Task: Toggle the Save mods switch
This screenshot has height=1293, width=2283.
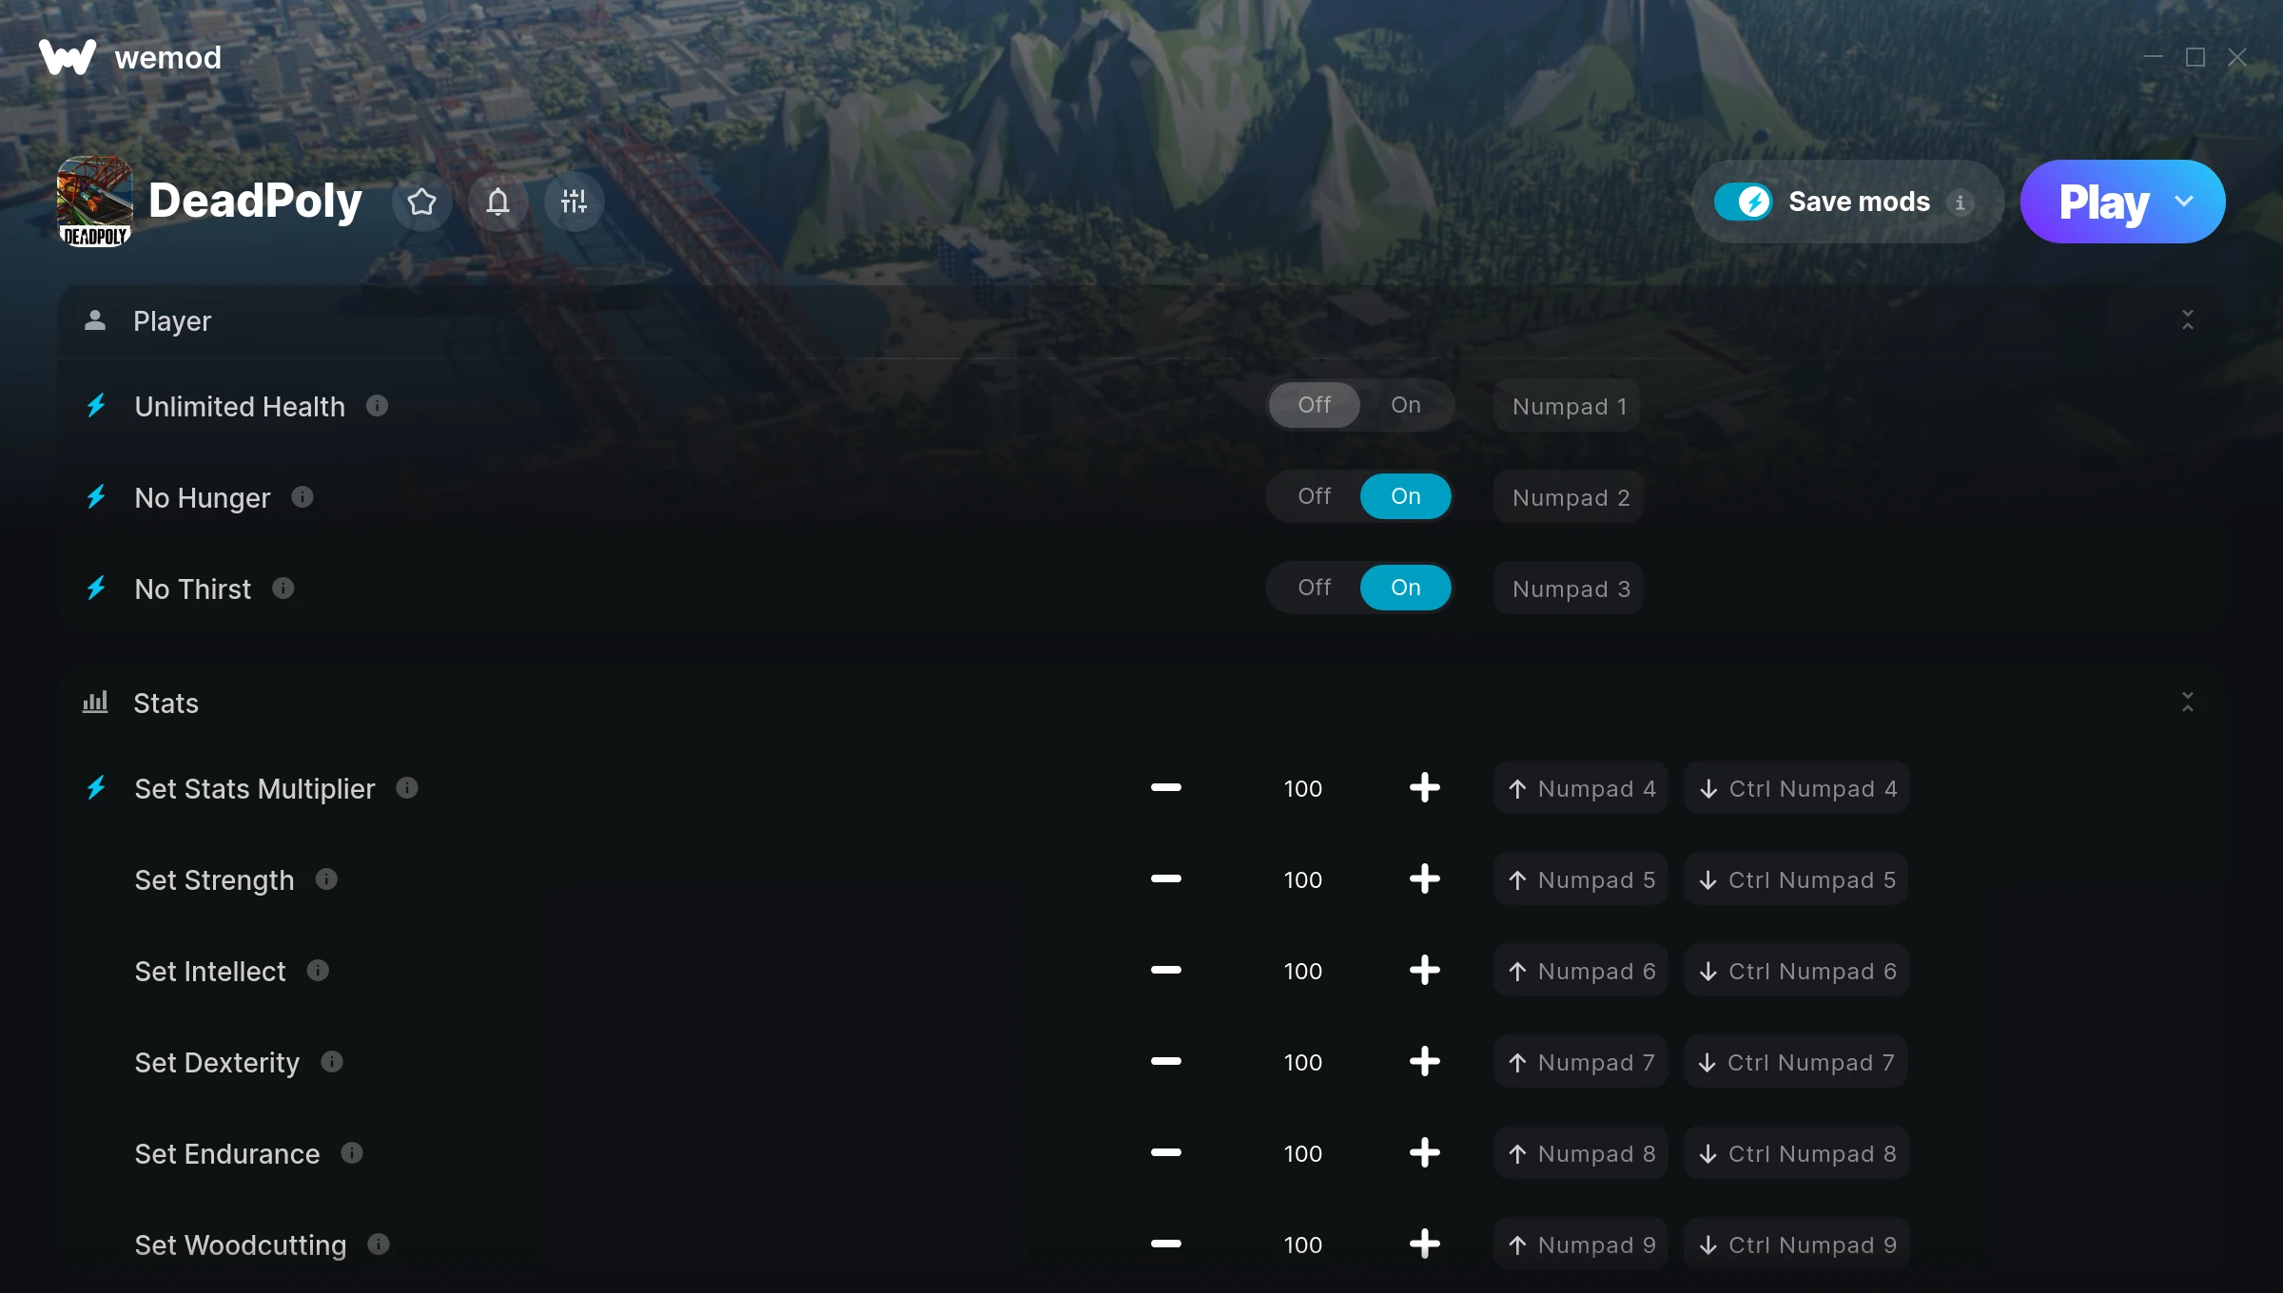Action: [x=1743, y=202]
